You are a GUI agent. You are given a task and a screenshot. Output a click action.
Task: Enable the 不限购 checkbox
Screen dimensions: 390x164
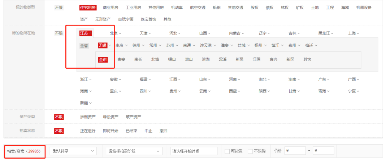coord(250,151)
